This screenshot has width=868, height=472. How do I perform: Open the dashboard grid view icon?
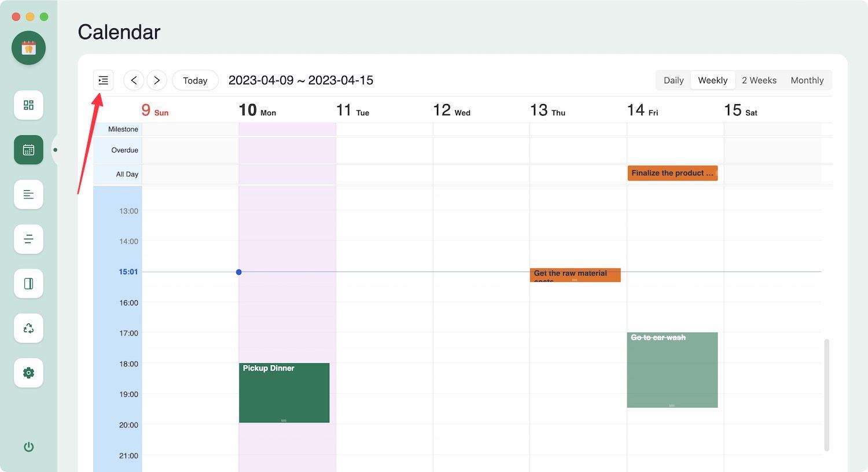click(28, 105)
